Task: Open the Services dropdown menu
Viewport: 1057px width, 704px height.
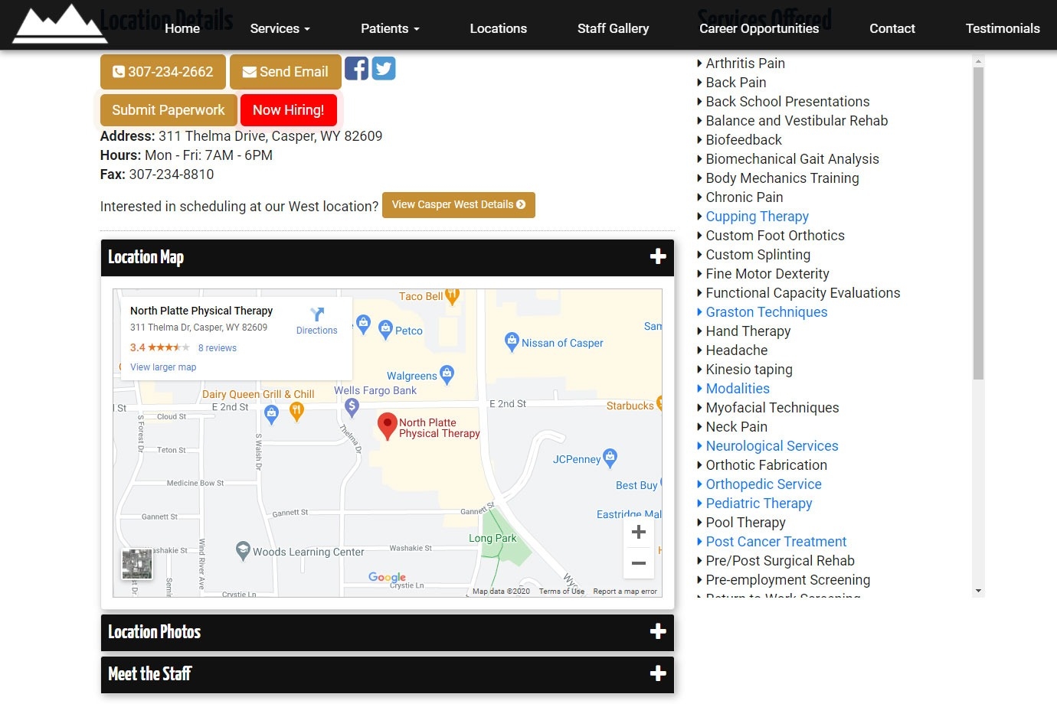Action: pos(280,28)
